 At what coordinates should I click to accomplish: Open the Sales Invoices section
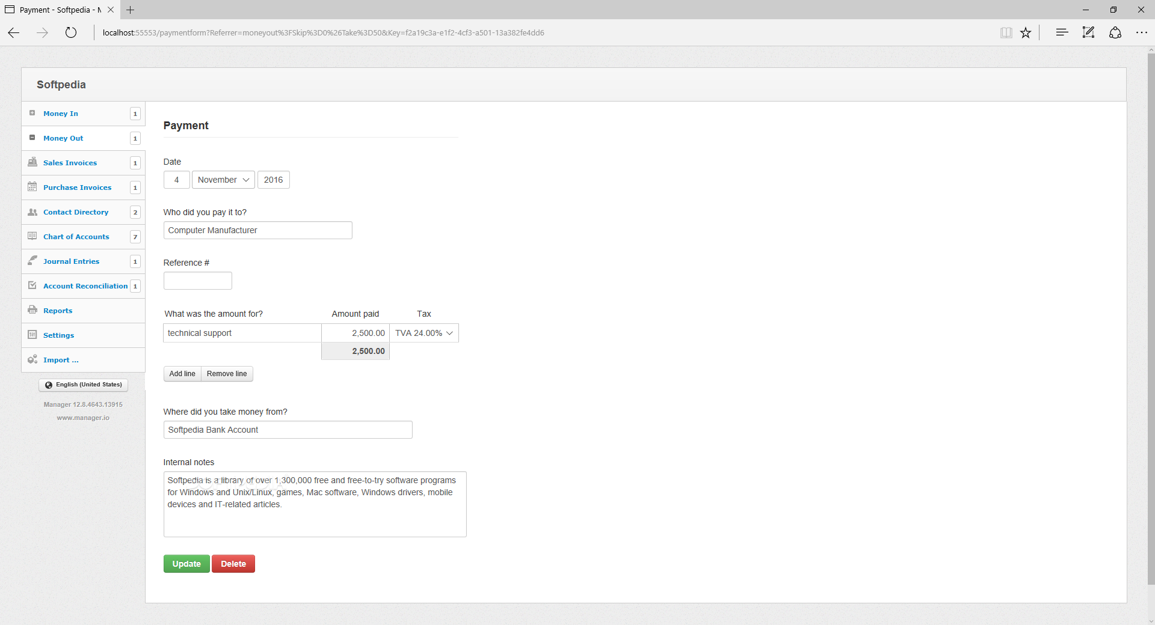(70, 163)
